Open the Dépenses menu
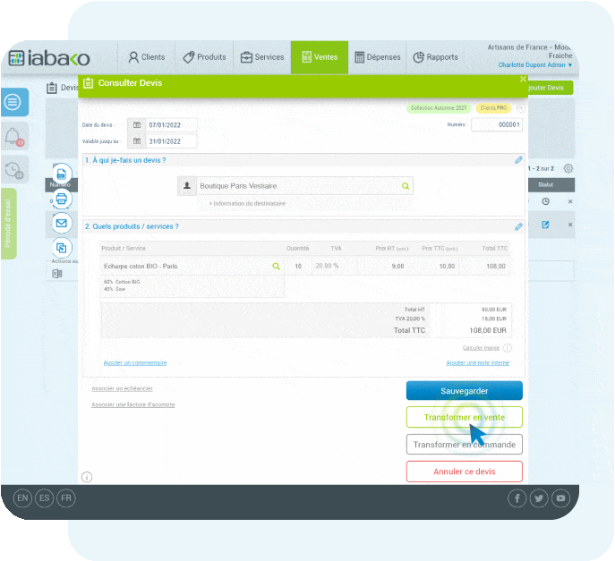Image resolution: width=615 pixels, height=561 pixels. [x=377, y=57]
